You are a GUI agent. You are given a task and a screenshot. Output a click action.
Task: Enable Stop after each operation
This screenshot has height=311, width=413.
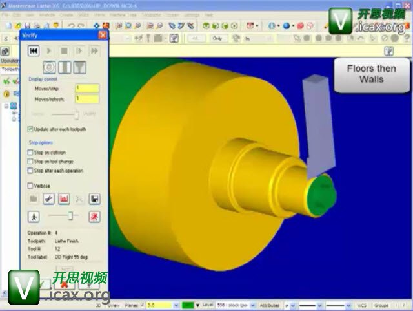pos(30,171)
